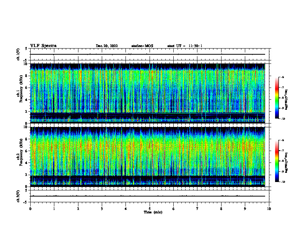Click the ch.2 colorbar log(PSD) label
This screenshot has width=303, height=234.
point(287,162)
